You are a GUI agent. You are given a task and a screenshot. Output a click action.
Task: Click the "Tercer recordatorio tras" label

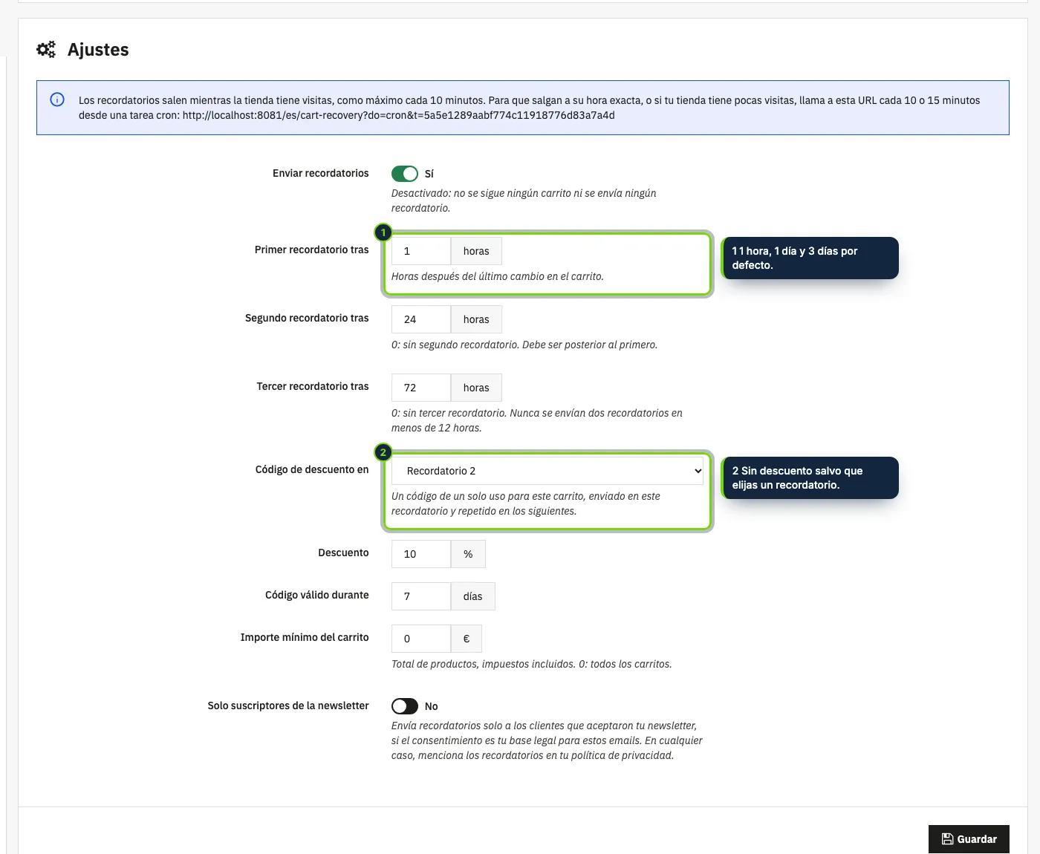click(313, 386)
